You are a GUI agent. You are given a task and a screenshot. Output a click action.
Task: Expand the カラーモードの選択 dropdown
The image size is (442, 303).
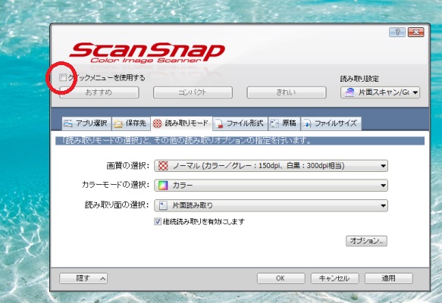(271, 186)
